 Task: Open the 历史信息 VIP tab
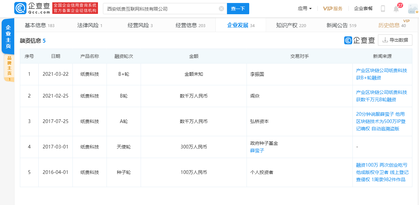click(392, 25)
